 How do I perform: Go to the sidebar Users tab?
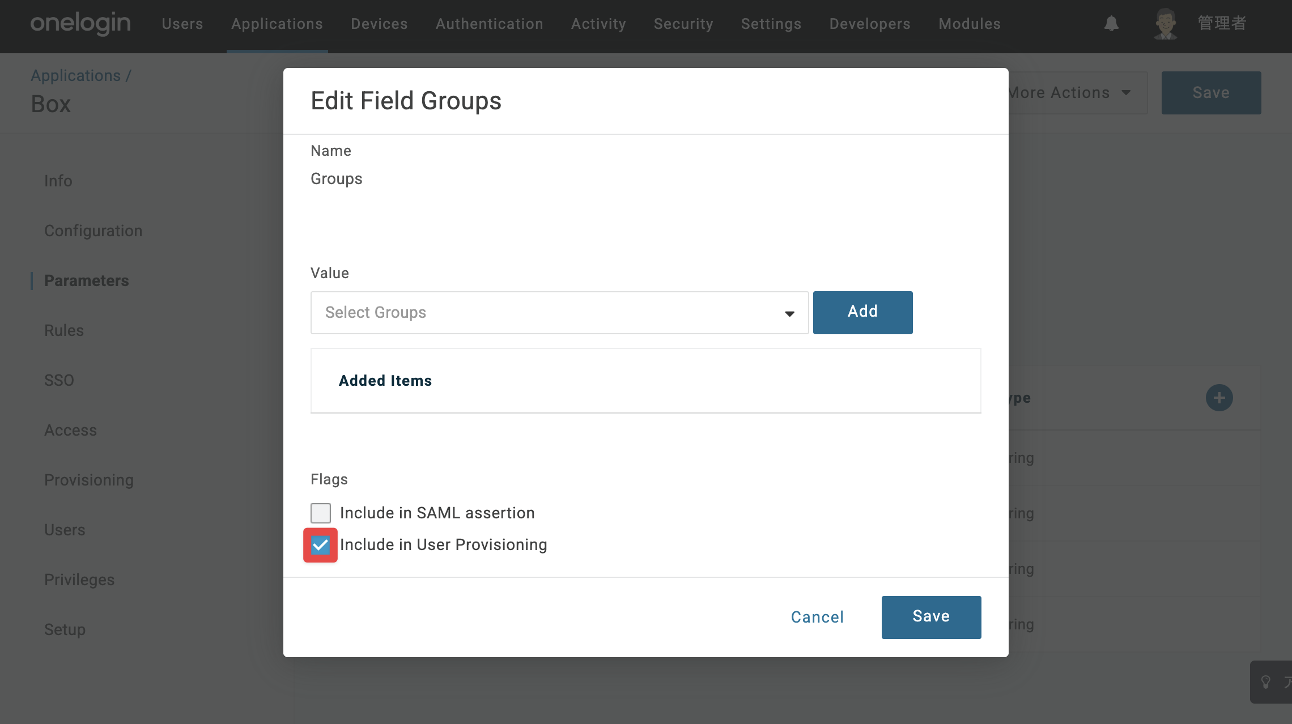(x=65, y=530)
